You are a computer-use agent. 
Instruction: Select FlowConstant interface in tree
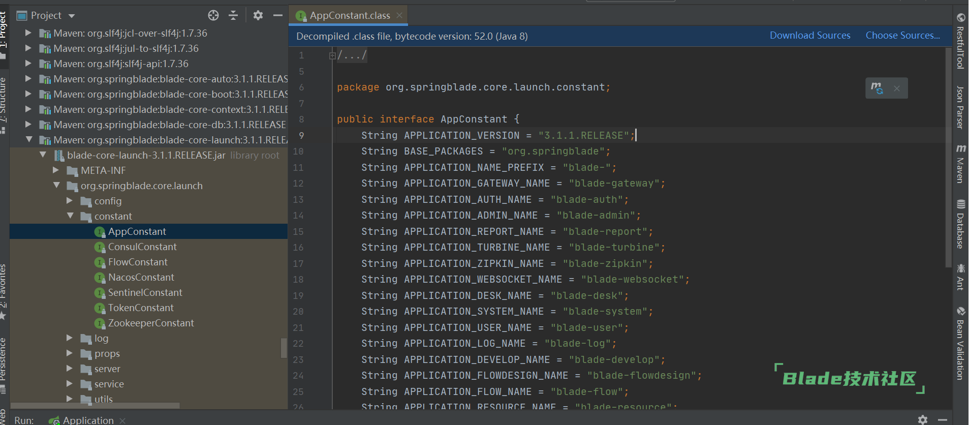click(x=148, y=262)
